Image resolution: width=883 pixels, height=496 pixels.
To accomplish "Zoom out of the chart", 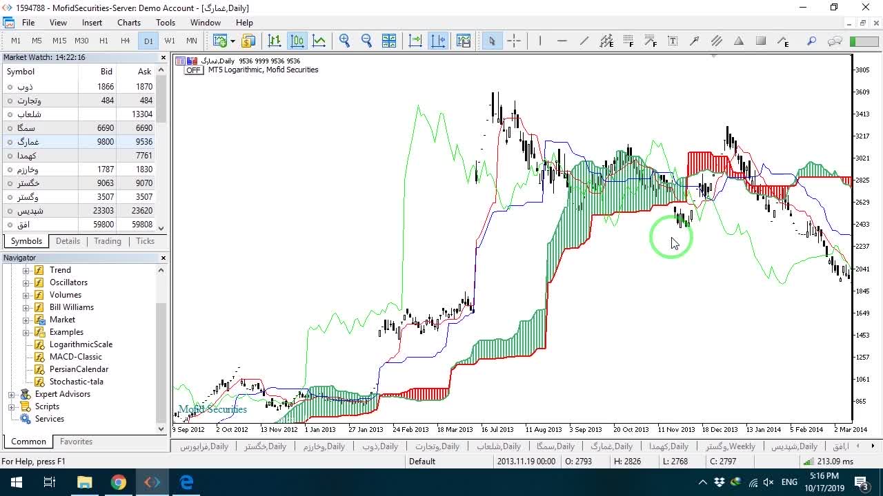I will click(366, 41).
